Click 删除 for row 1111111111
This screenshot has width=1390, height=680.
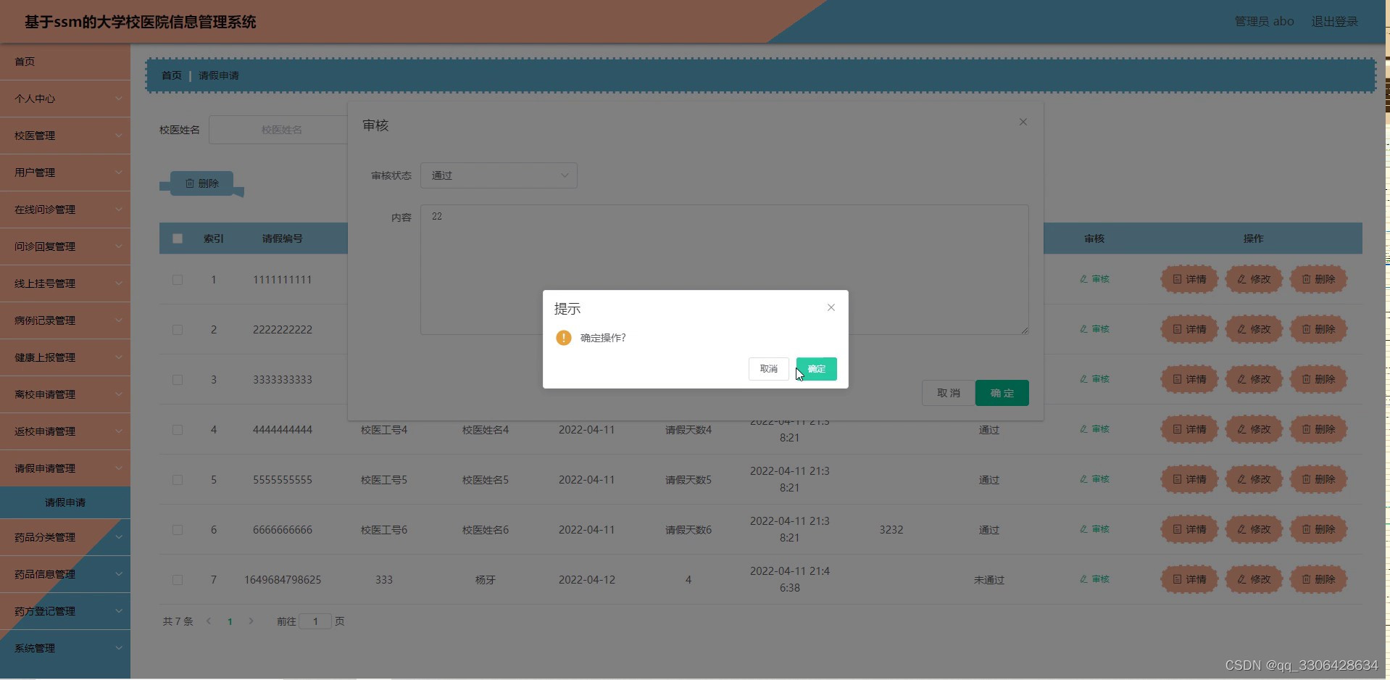(1318, 279)
